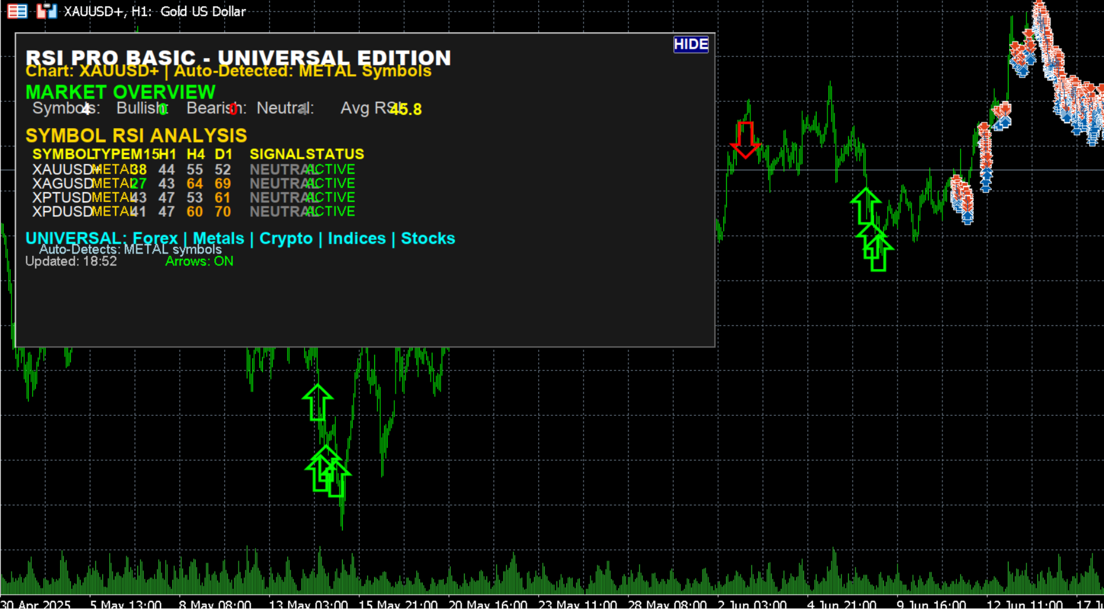The height and width of the screenshot is (609, 1104).
Task: Toggle Arrows: ON setting in the panel
Action: (199, 261)
